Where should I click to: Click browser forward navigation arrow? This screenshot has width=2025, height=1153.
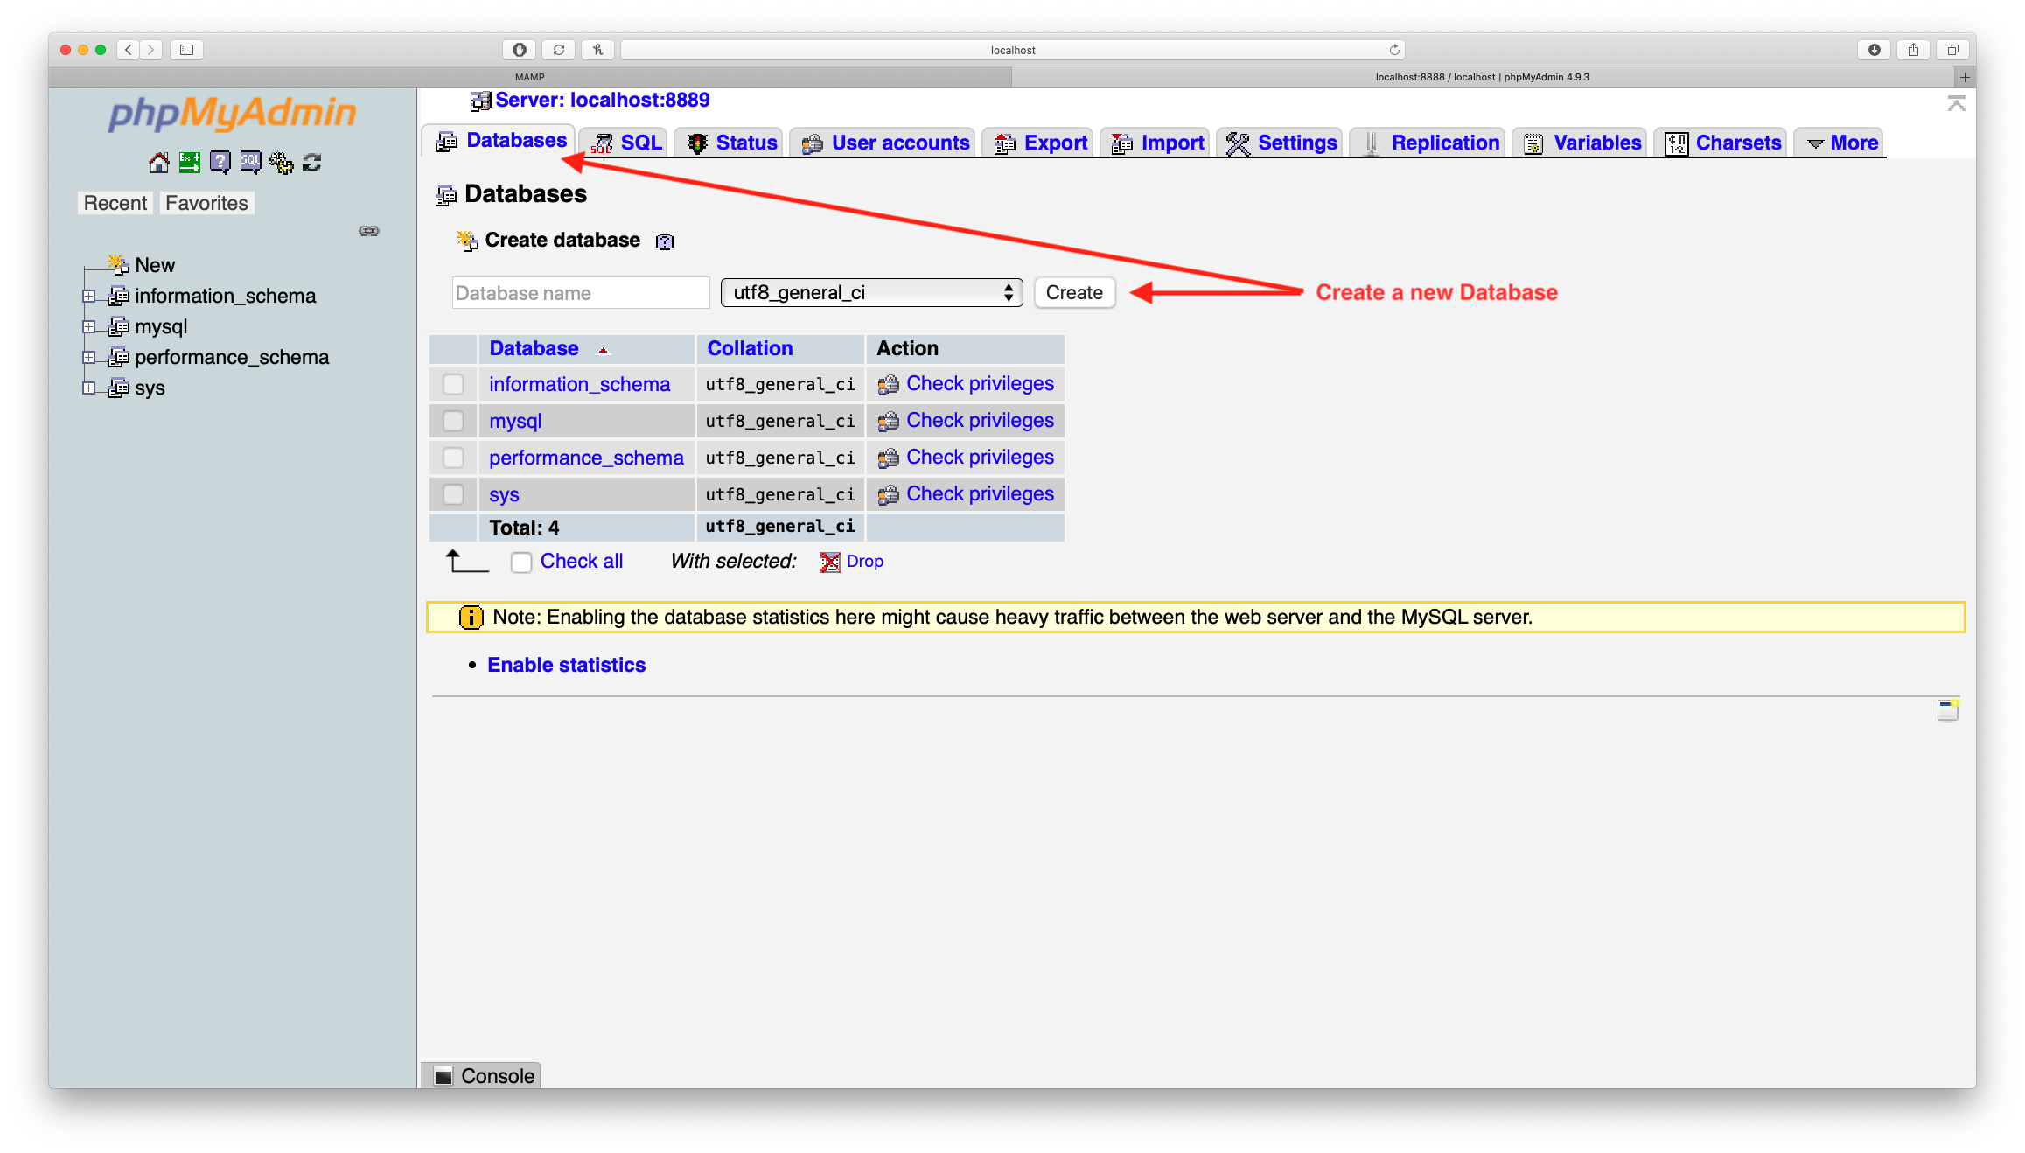tap(151, 50)
